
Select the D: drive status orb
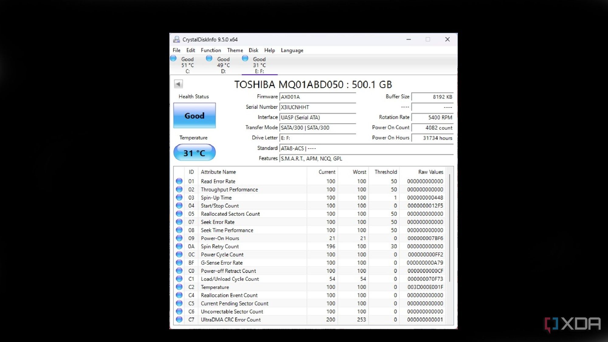209,58
